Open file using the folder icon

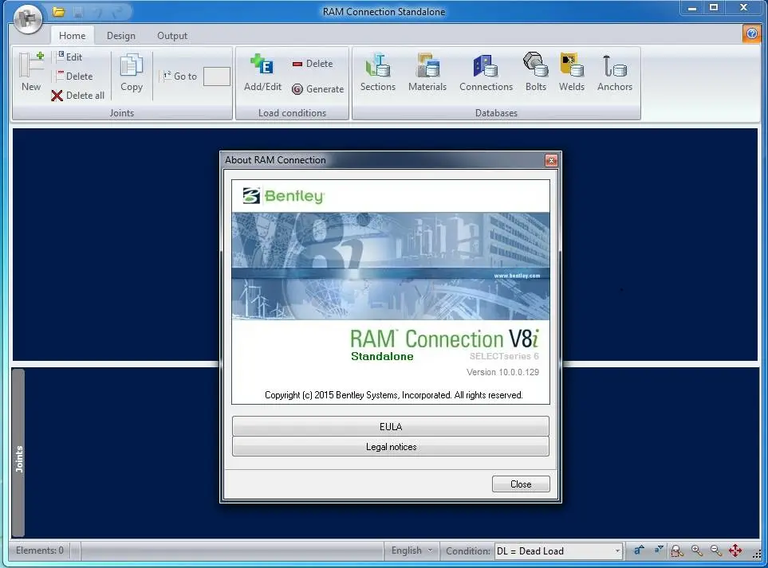(59, 12)
